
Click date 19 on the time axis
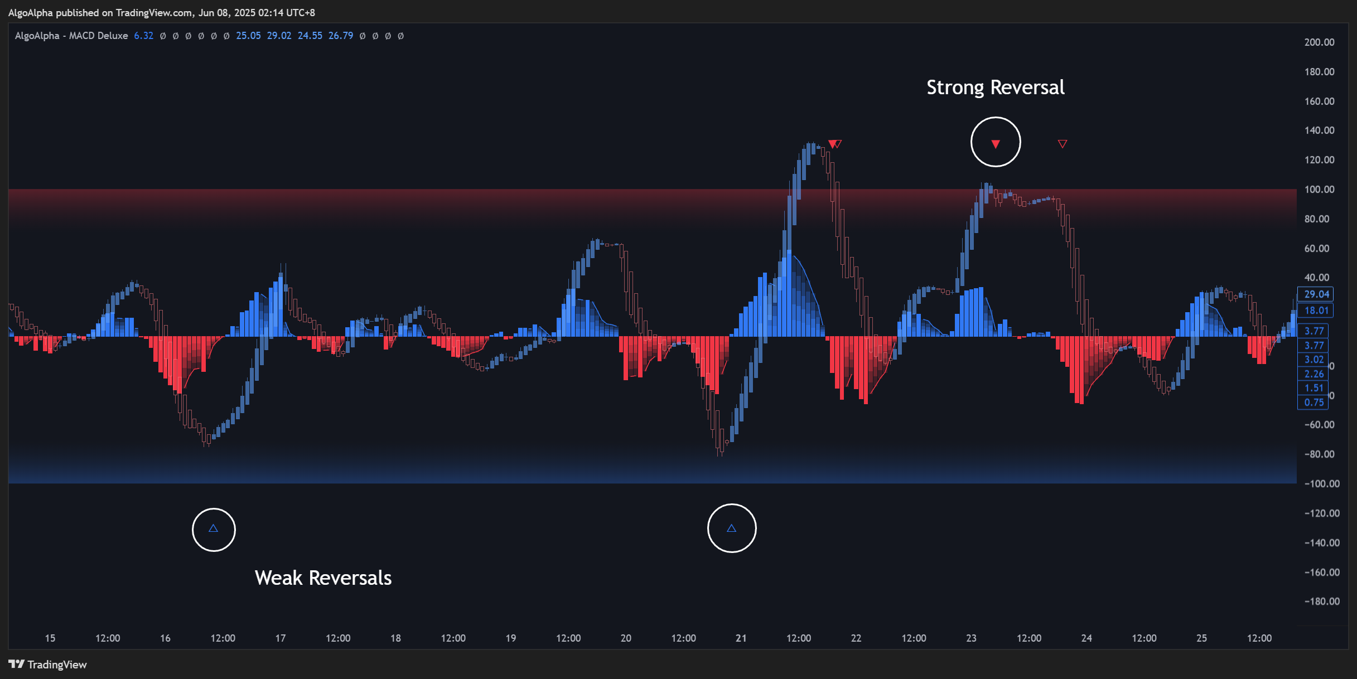tap(511, 638)
